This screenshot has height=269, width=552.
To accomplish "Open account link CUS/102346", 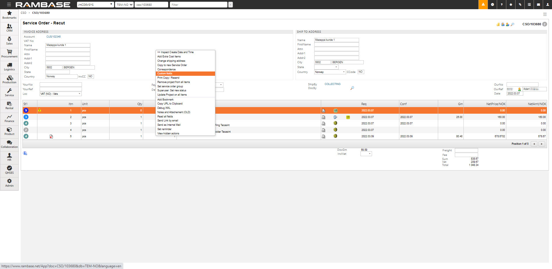I will pos(53,37).
